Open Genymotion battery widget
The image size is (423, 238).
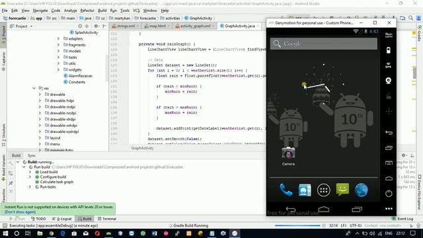pyautogui.click(x=389, y=50)
